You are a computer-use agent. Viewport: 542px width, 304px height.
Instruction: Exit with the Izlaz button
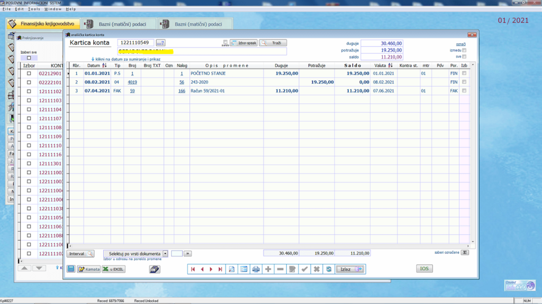point(350,269)
